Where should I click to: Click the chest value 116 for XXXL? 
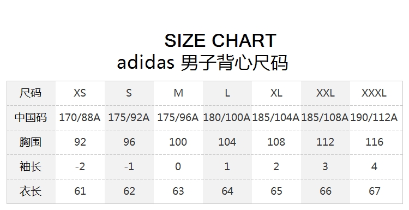tap(374, 142)
